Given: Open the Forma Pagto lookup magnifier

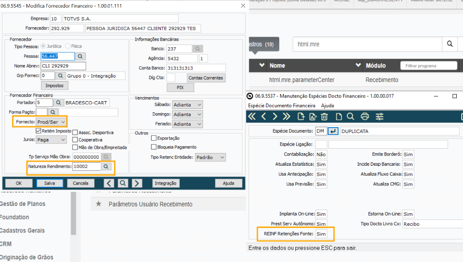Looking at the screenshot, I should (52, 112).
